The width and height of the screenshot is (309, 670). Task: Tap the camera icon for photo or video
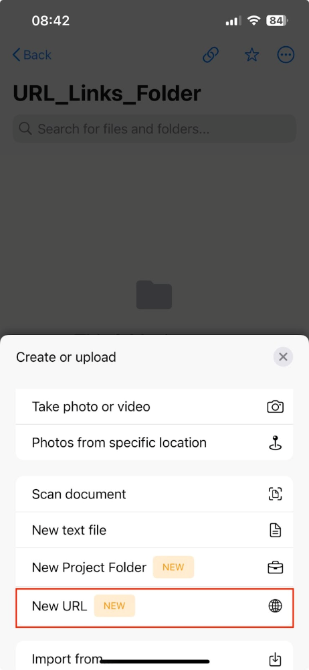pos(276,407)
